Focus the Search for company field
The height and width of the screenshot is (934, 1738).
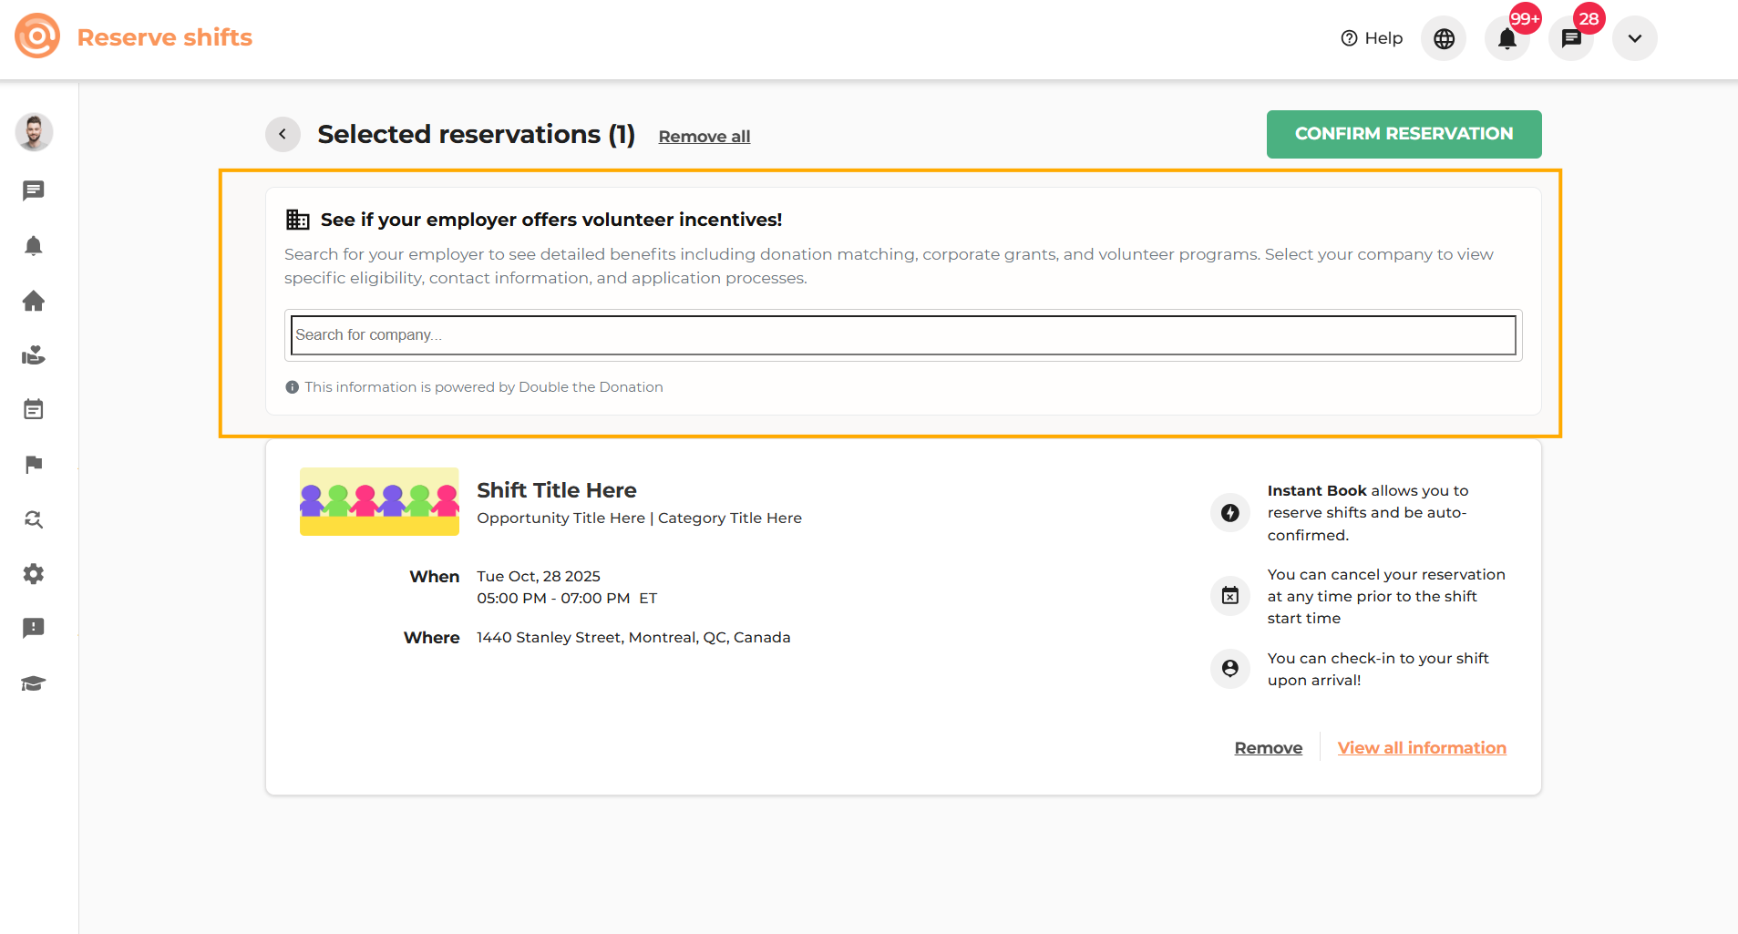(902, 335)
